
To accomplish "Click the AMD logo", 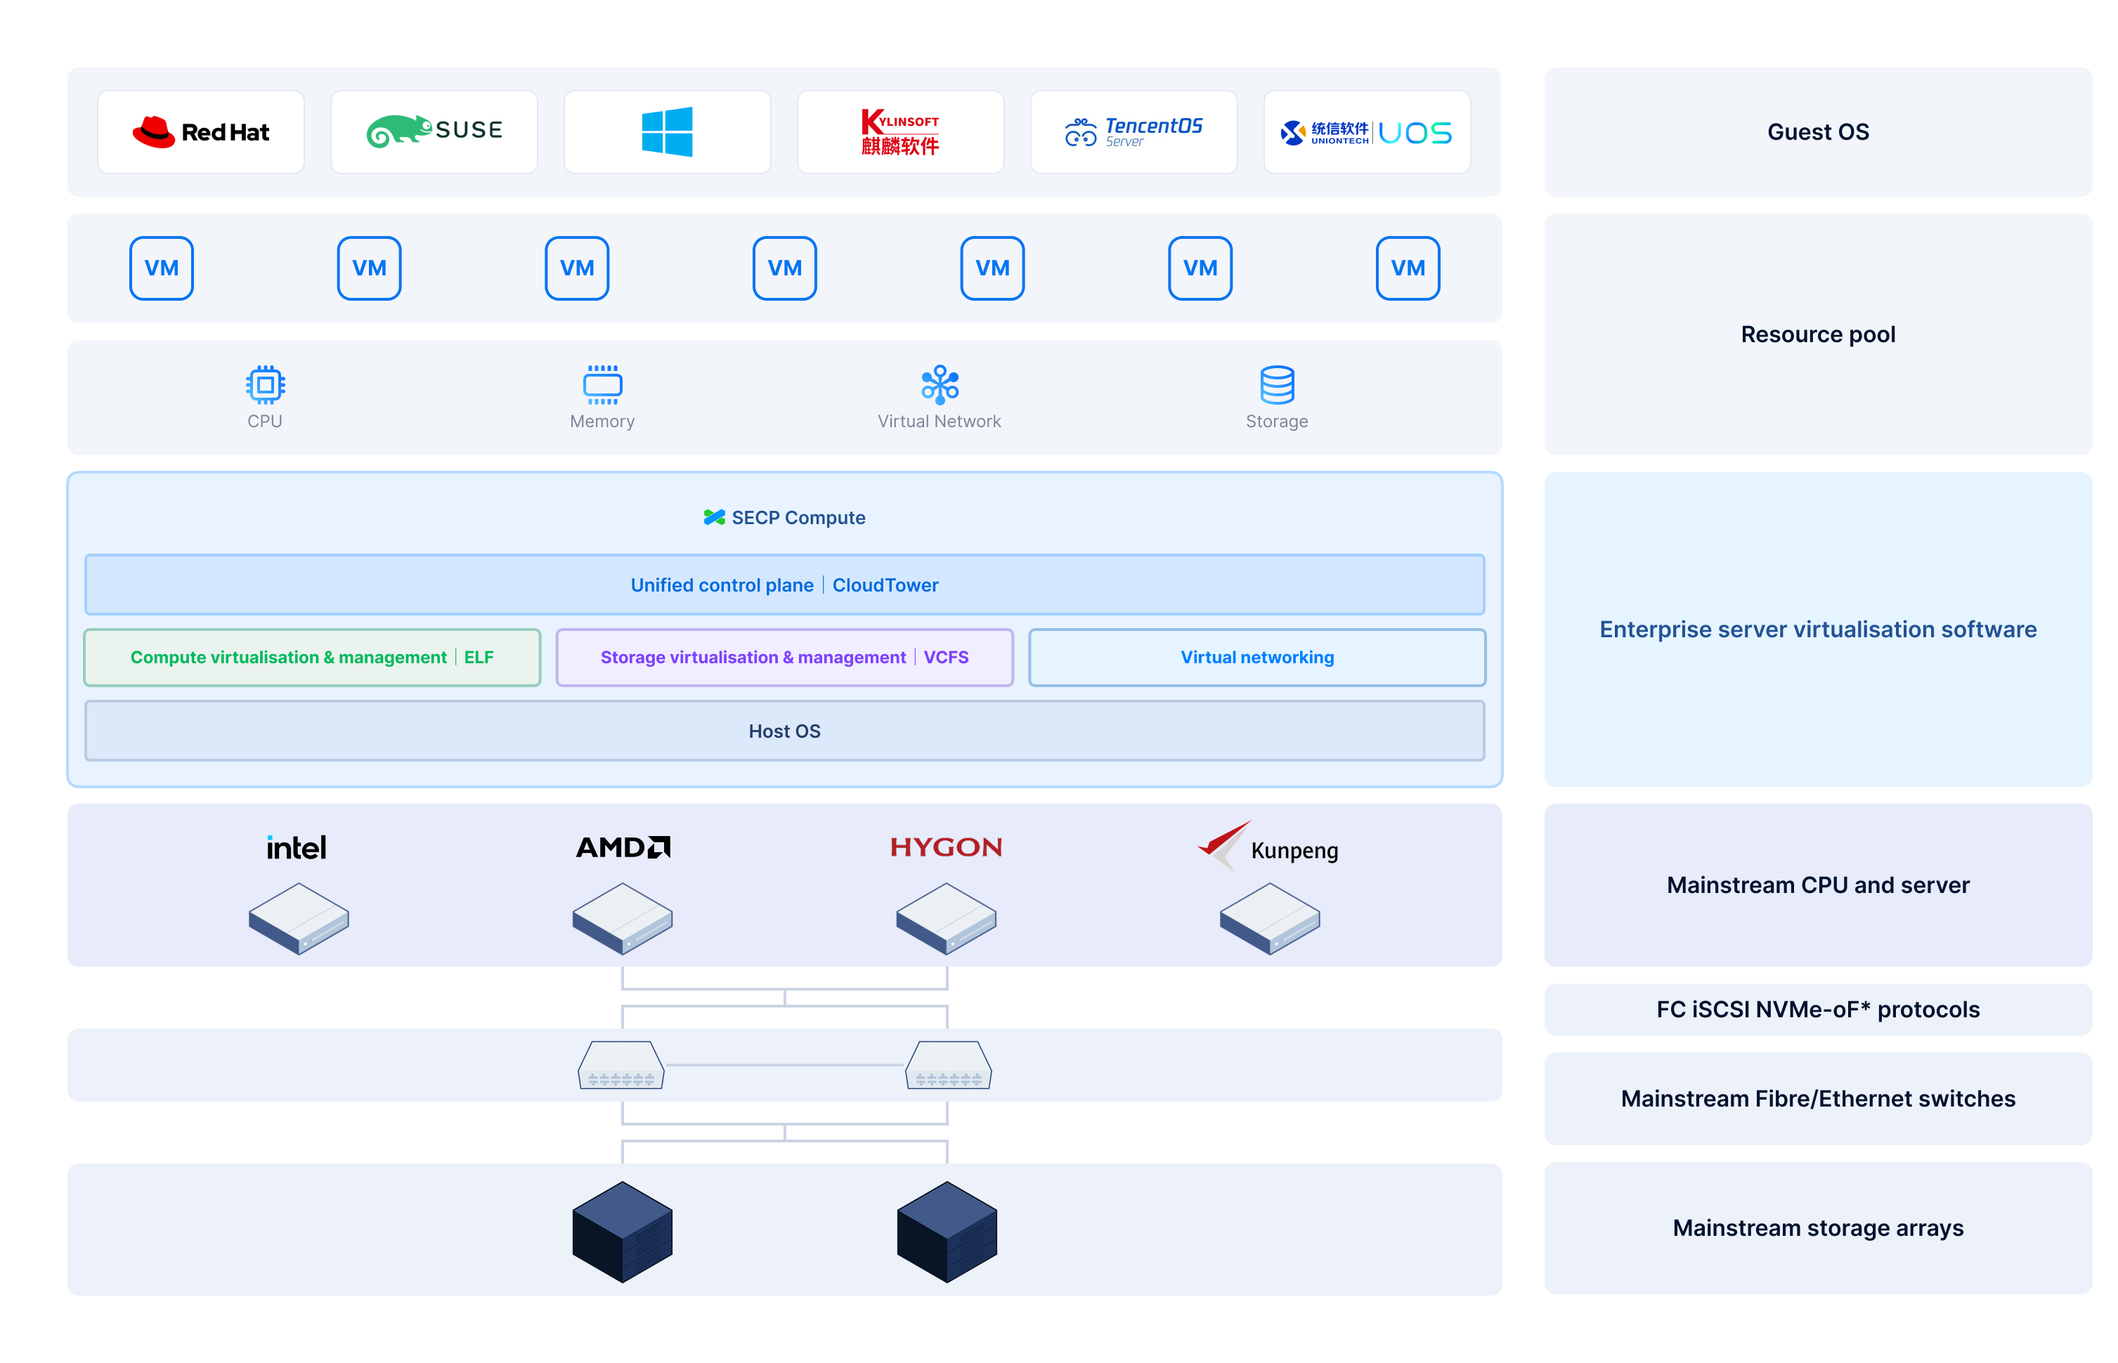I will (x=622, y=847).
